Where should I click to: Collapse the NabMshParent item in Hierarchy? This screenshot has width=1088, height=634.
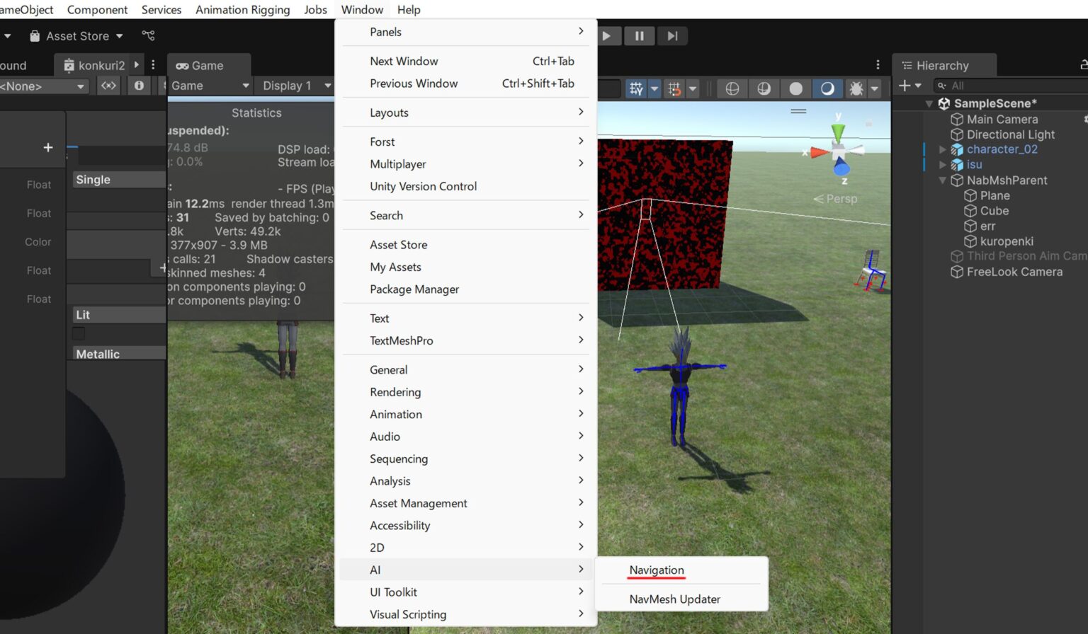[942, 180]
